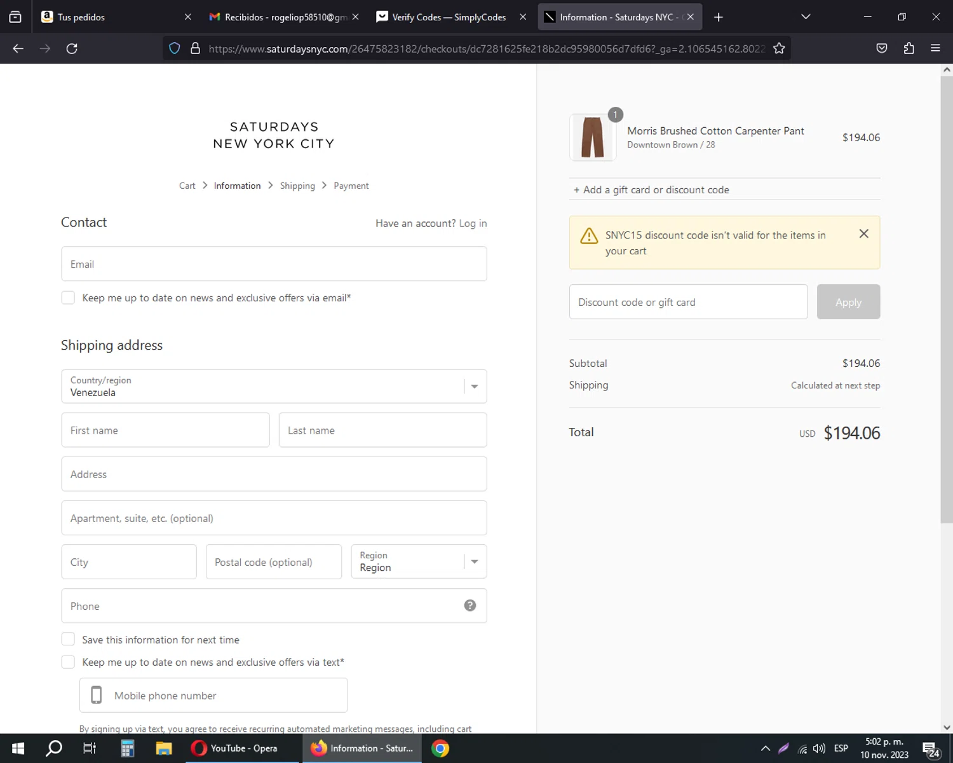This screenshot has width=953, height=763.
Task: Enable email news and offers checkbox
Action: pyautogui.click(x=68, y=298)
